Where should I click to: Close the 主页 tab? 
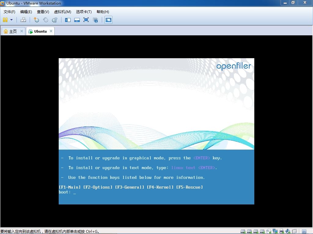coord(22,31)
